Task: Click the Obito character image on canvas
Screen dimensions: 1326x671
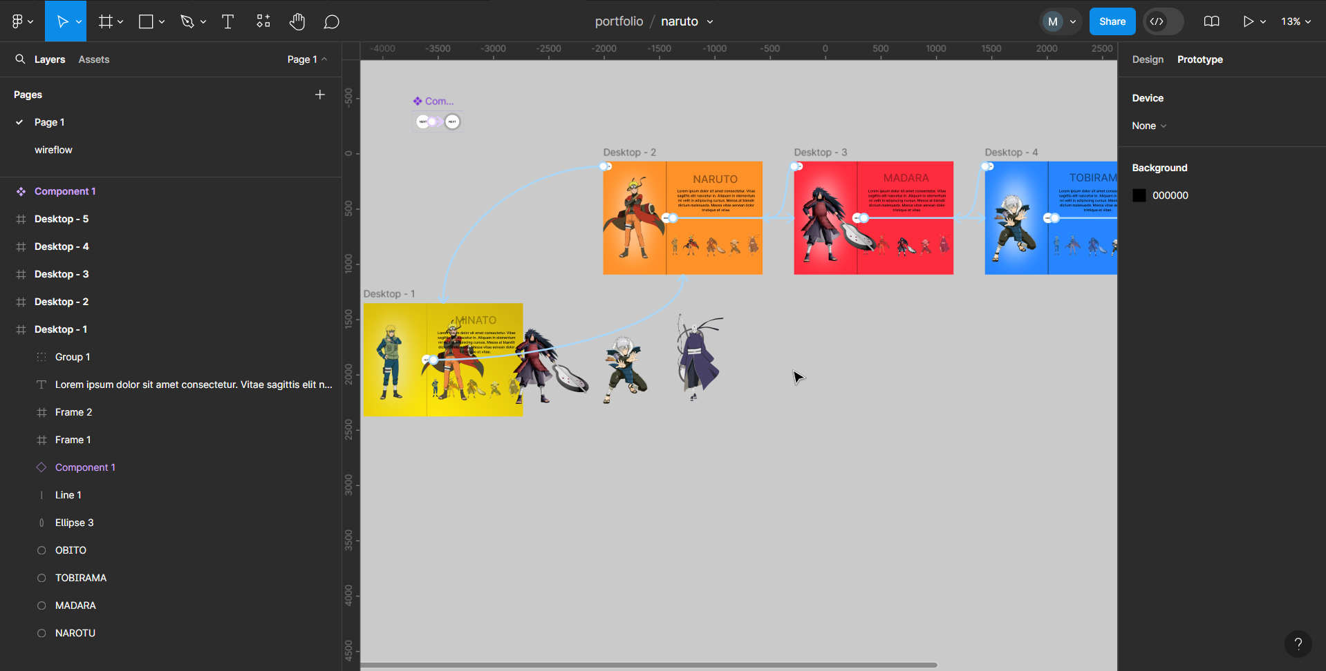Action: 700,357
